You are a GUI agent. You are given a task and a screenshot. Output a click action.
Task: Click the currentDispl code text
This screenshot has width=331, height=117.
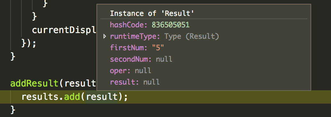point(64,30)
